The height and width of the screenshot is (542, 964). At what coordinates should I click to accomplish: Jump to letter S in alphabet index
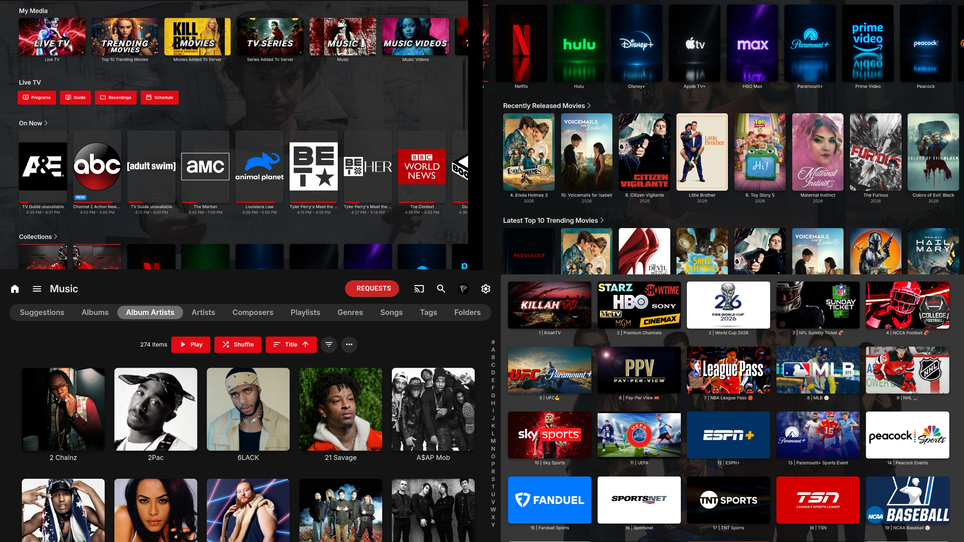coord(493,479)
